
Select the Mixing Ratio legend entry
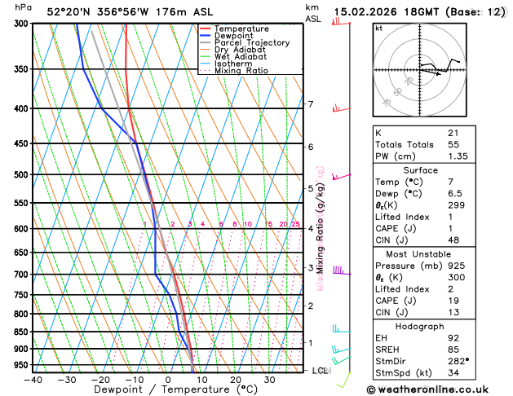click(234, 71)
